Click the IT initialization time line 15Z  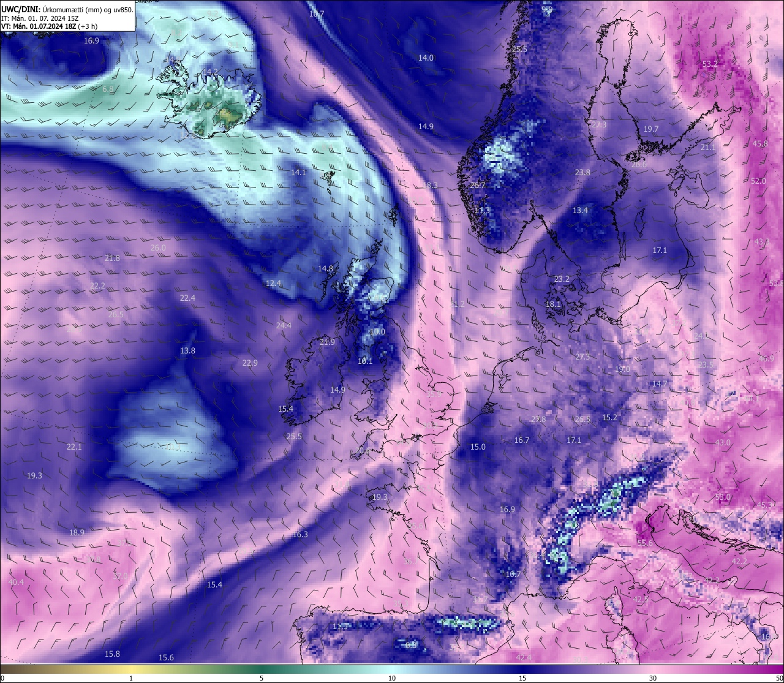click(40, 18)
